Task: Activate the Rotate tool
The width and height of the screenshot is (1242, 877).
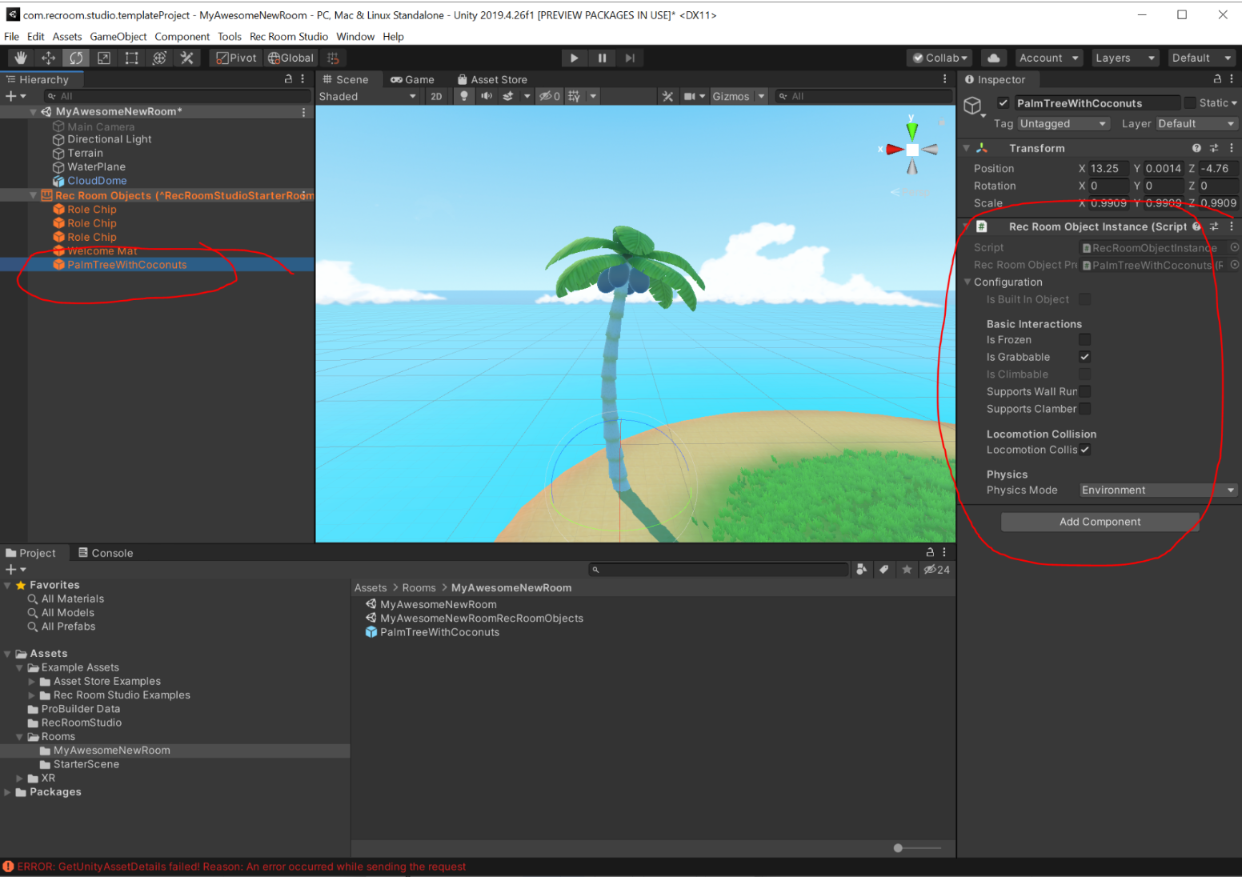Action: 76,58
